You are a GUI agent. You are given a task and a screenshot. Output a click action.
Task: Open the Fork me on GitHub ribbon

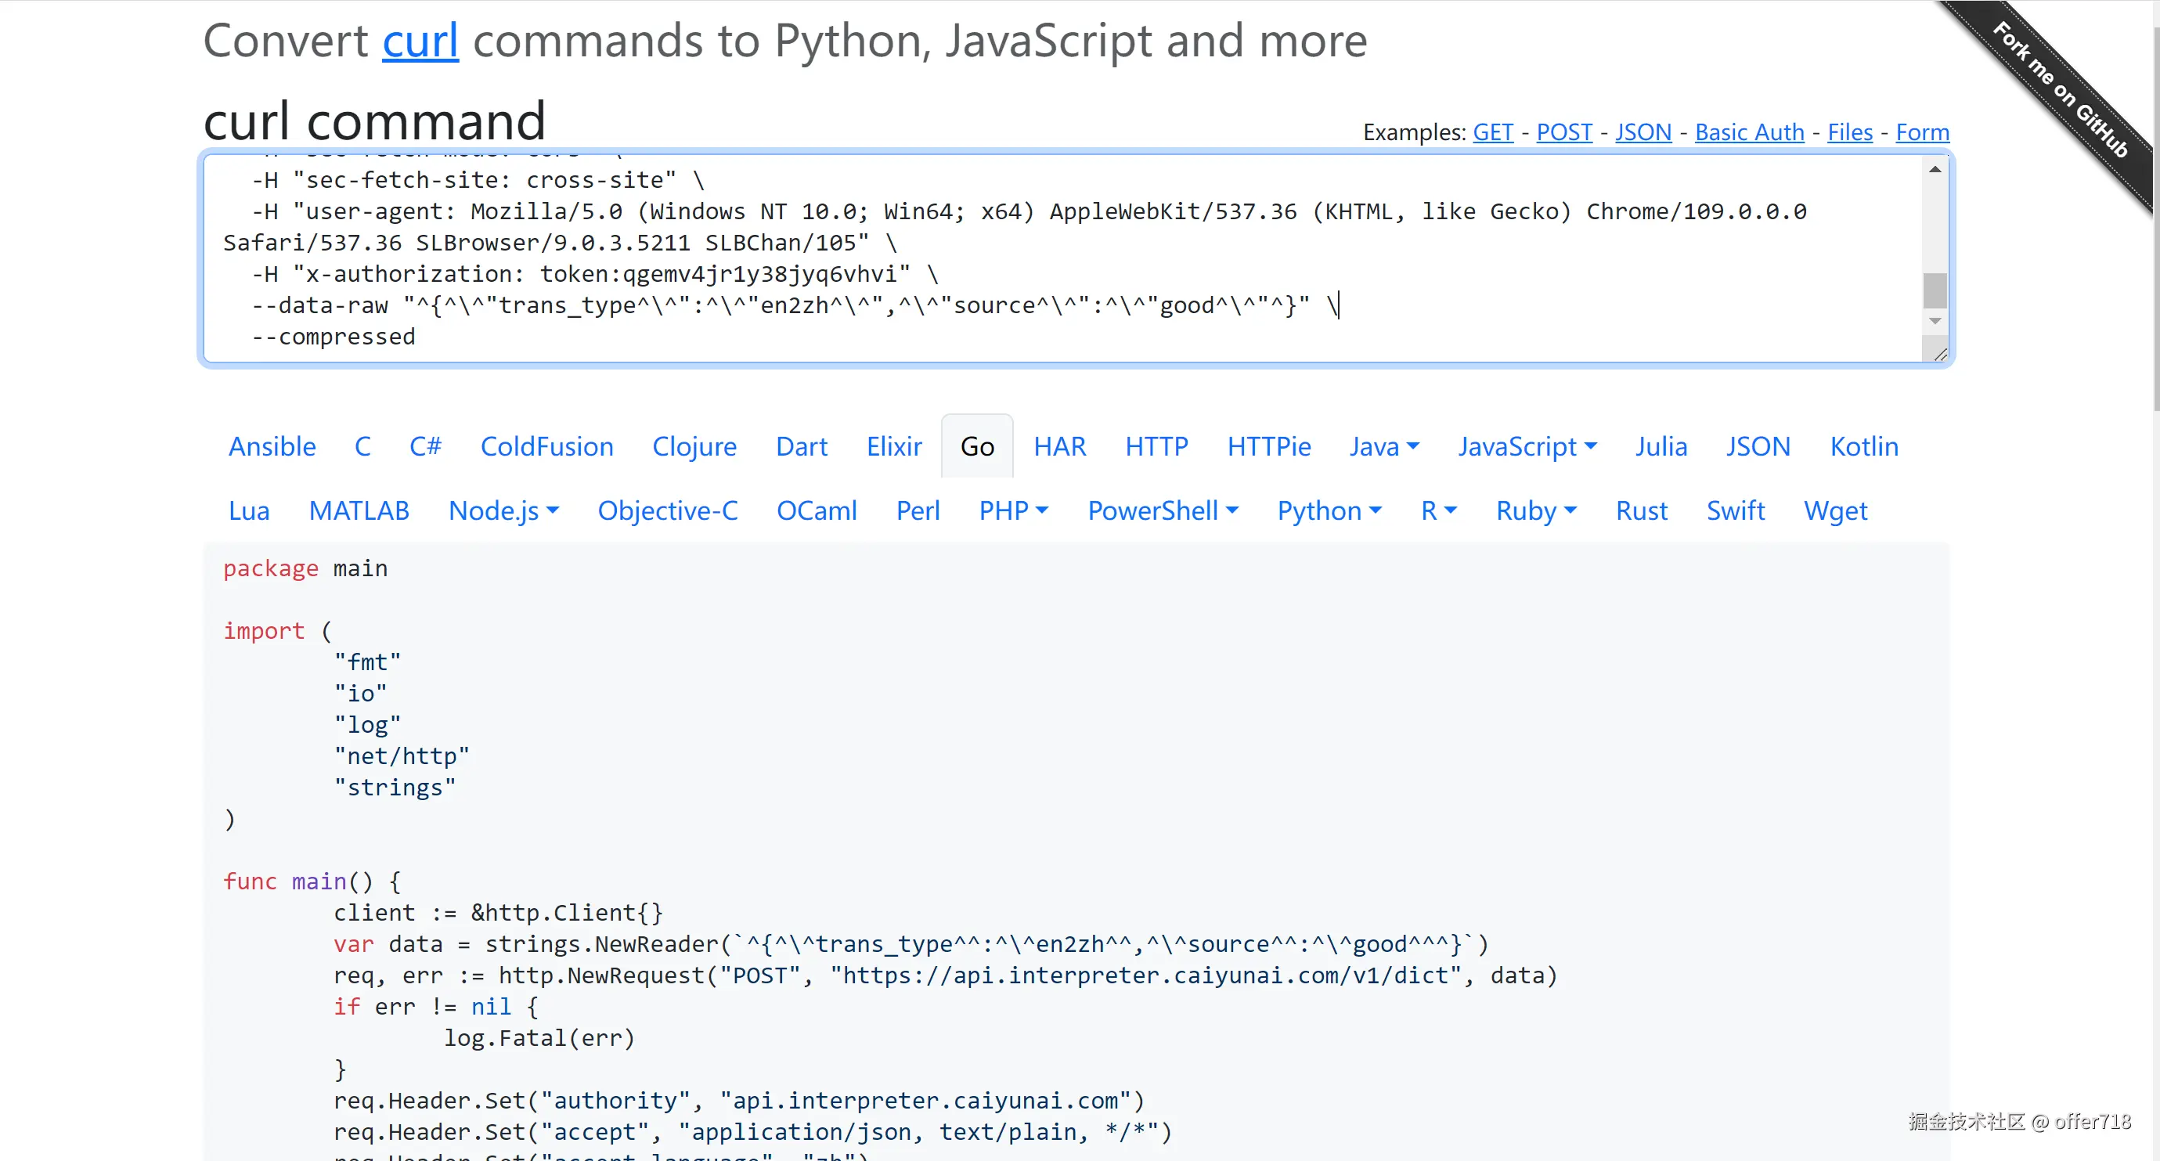click(2059, 90)
